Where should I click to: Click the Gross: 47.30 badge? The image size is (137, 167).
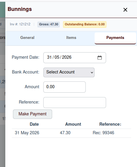pyautogui.click(x=49, y=24)
